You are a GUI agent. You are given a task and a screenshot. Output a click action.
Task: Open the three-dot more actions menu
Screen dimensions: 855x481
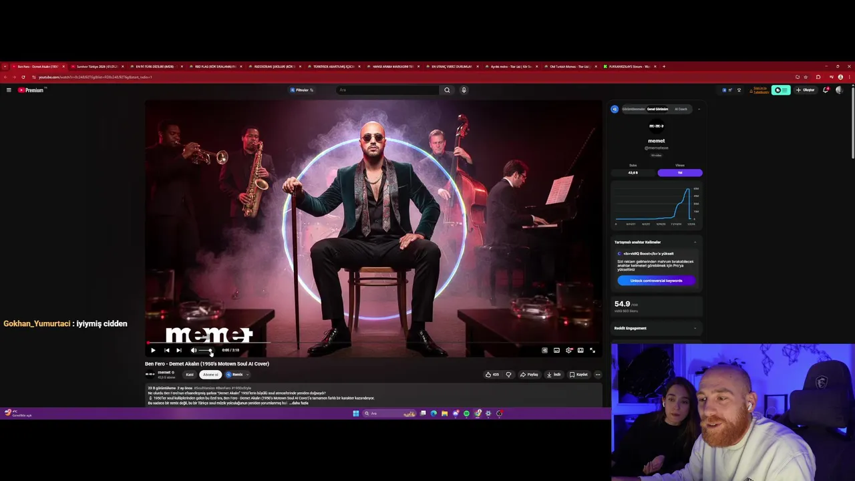pos(598,375)
